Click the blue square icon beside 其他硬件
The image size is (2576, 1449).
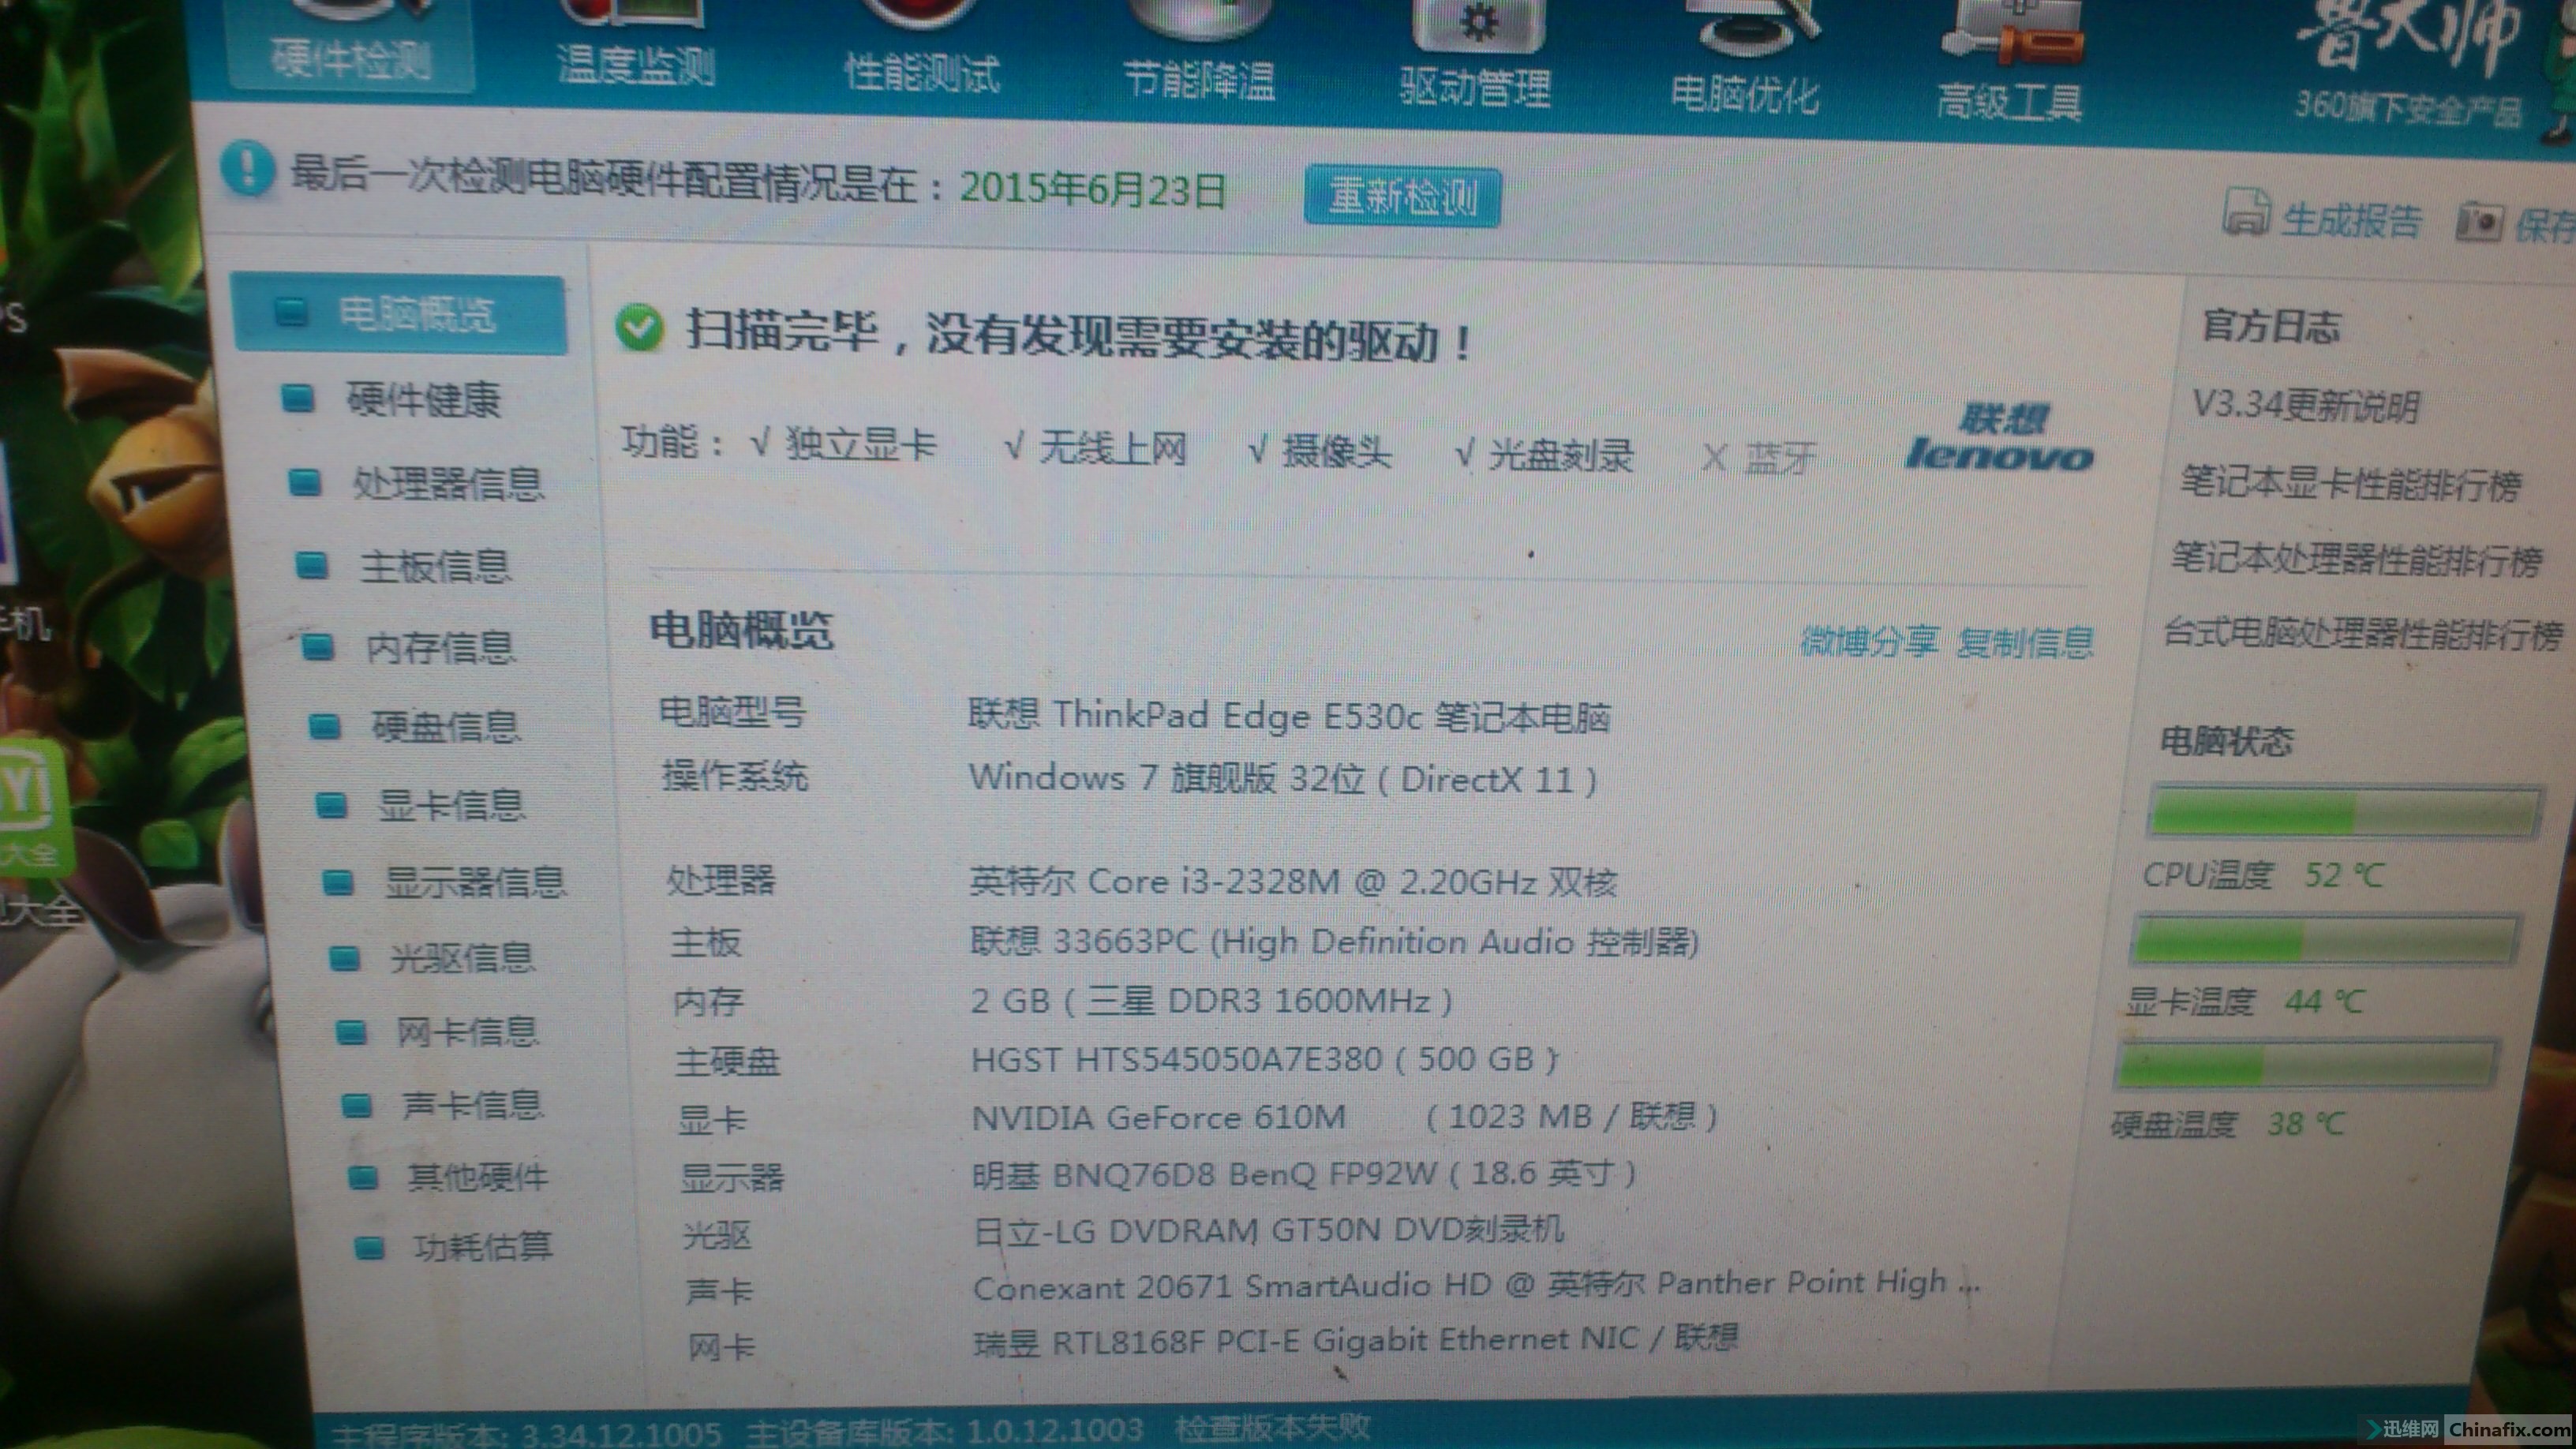[x=363, y=1177]
